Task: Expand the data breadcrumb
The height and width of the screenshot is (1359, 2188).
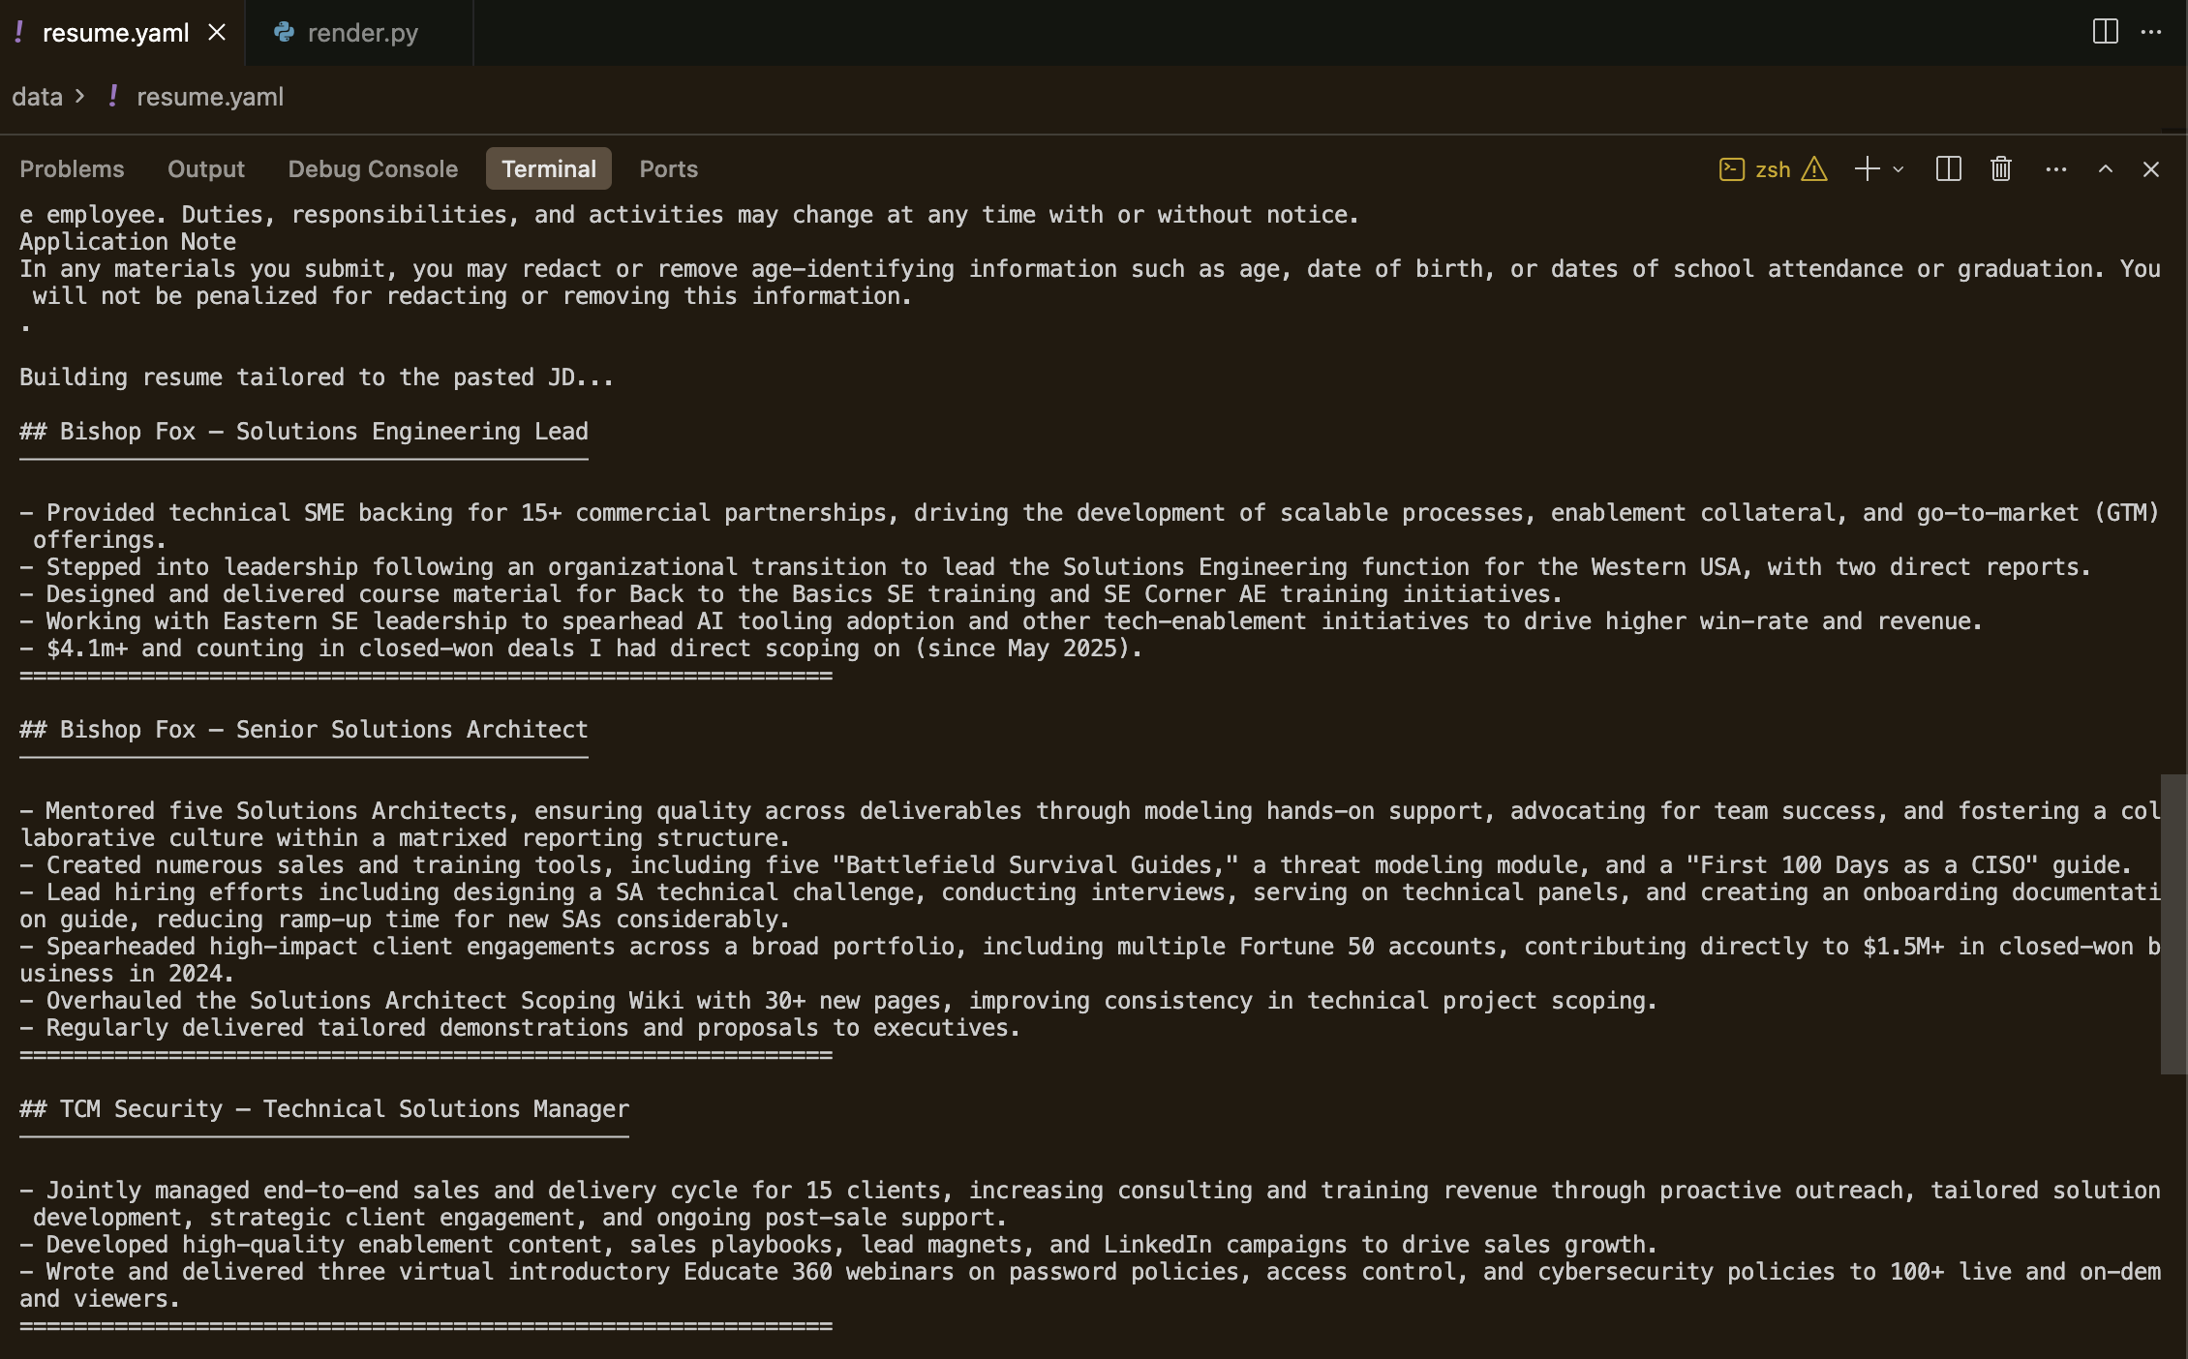Action: point(38,96)
